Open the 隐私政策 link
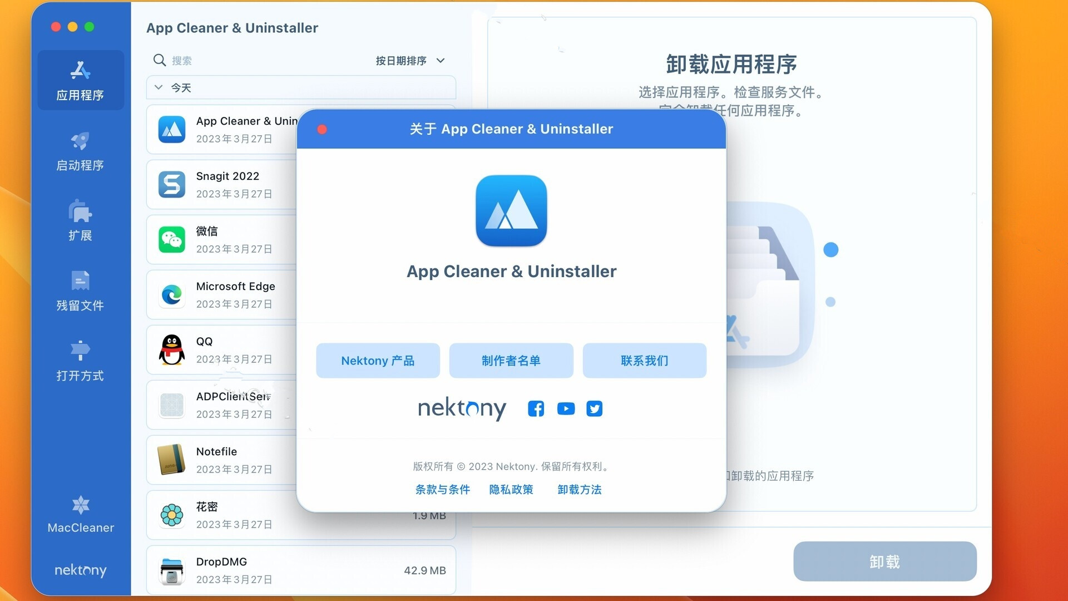Viewport: 1068px width, 601px height. tap(511, 489)
